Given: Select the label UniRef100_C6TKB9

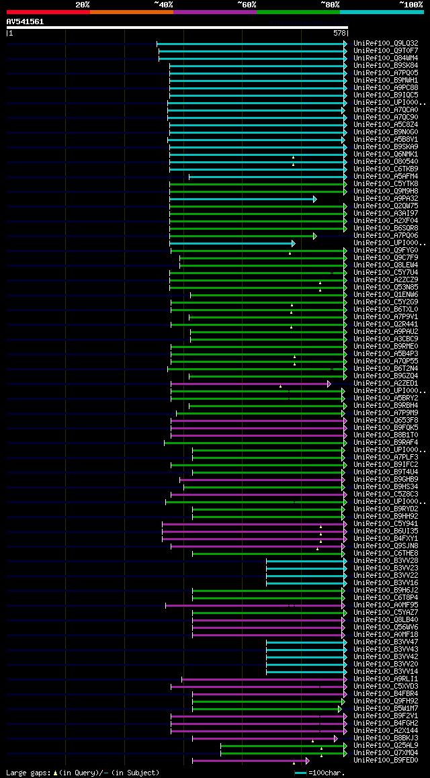Looking at the screenshot, I should point(386,169).
